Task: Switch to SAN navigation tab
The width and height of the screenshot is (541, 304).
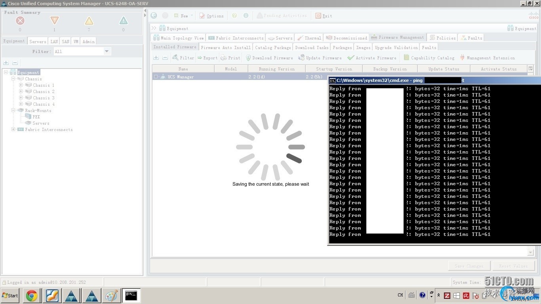Action: click(66, 41)
